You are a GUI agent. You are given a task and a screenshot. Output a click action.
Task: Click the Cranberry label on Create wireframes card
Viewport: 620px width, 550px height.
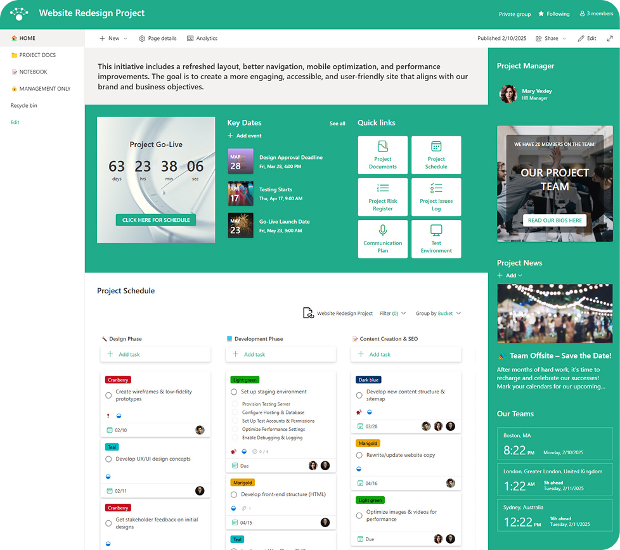pos(118,380)
